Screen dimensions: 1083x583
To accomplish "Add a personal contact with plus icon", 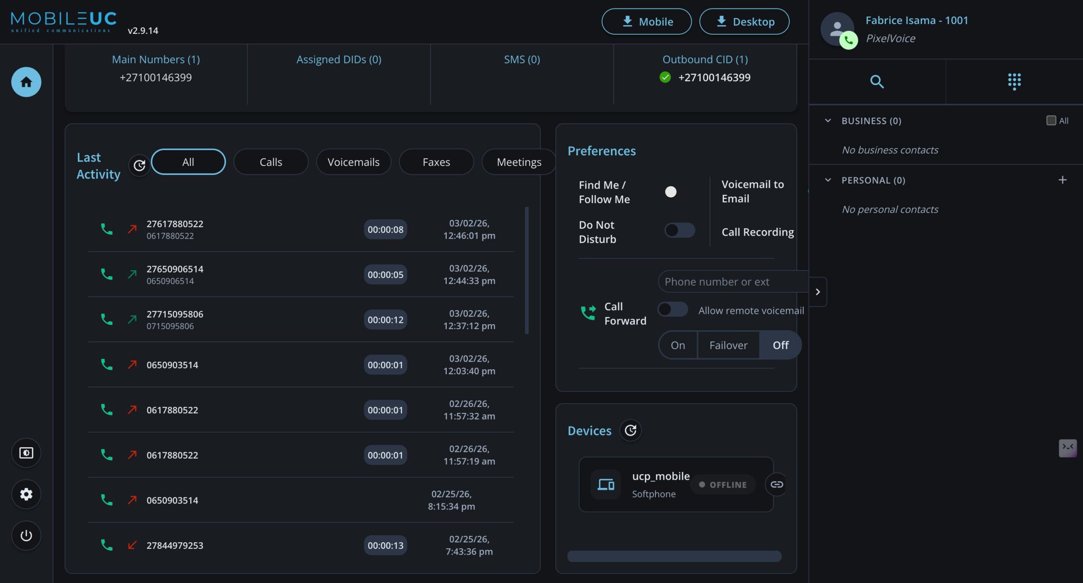I will (x=1062, y=180).
